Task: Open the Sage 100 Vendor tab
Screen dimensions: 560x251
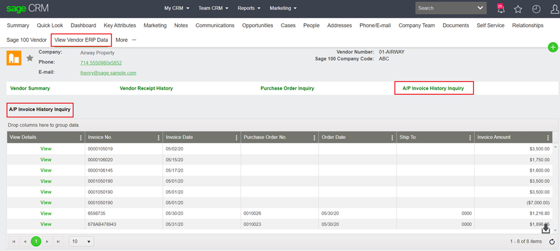Action: click(x=26, y=40)
